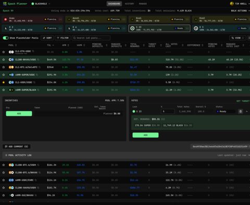Star the vAMM-SUPER/BLACK pool

[x=4, y=90]
